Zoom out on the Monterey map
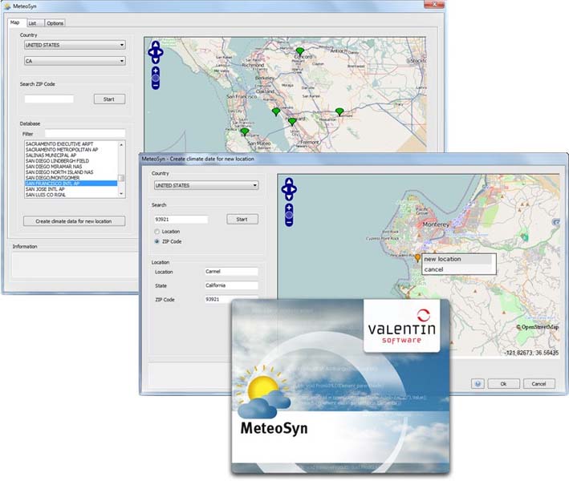 (x=289, y=223)
